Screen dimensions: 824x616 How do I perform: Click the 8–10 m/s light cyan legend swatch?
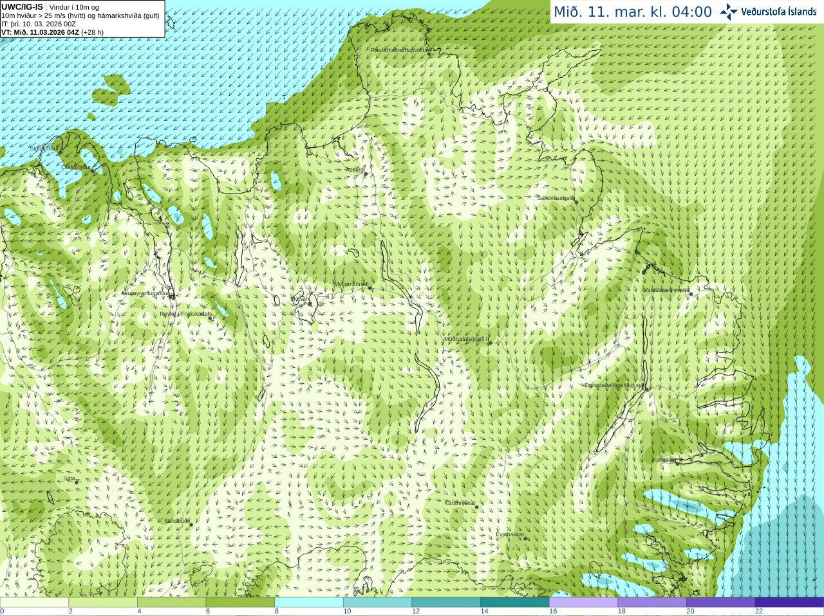pos(309,602)
